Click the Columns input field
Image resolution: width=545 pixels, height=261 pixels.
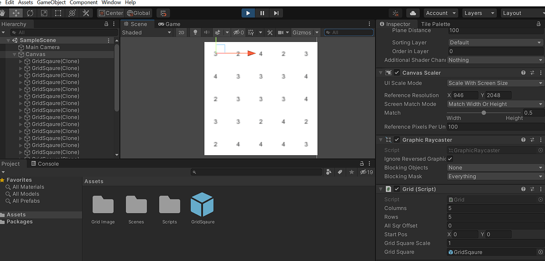tap(496, 208)
